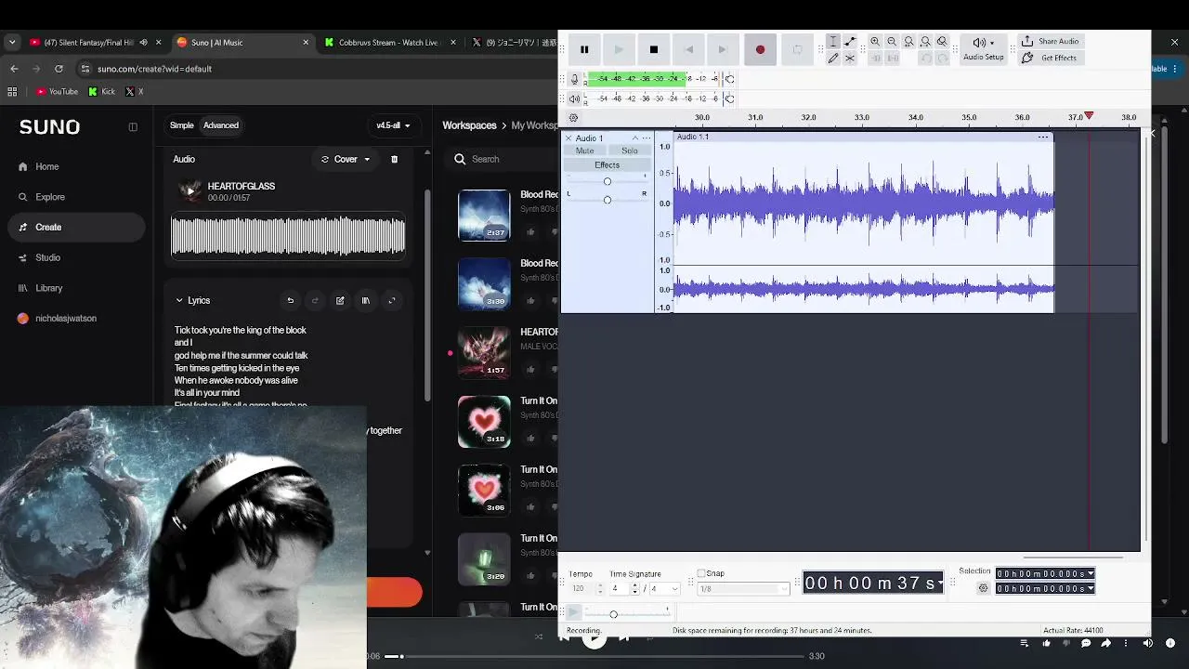Image resolution: width=1189 pixels, height=669 pixels.
Task: Click the Share Audio button
Action: click(1051, 42)
